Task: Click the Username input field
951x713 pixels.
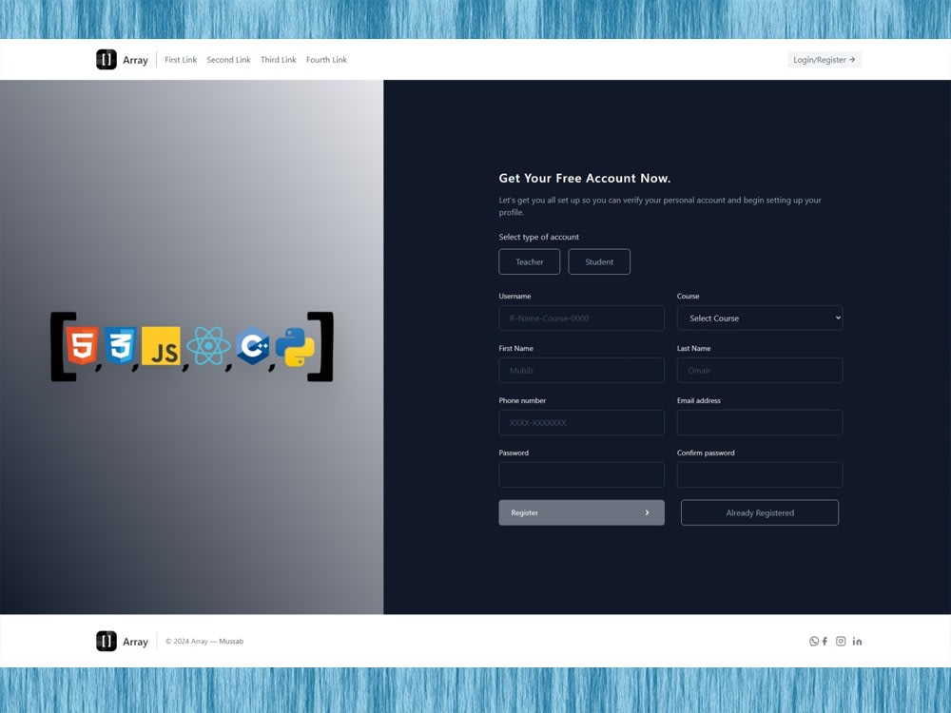Action: coord(581,318)
